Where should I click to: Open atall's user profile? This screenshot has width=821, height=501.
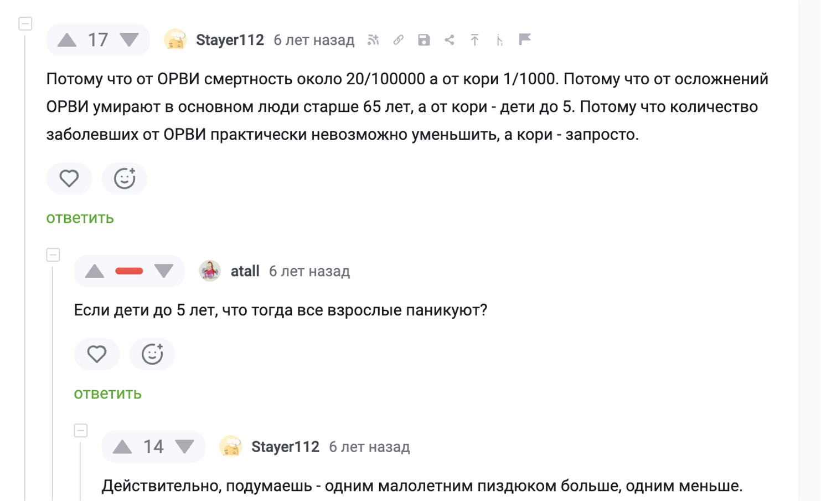[x=245, y=271]
